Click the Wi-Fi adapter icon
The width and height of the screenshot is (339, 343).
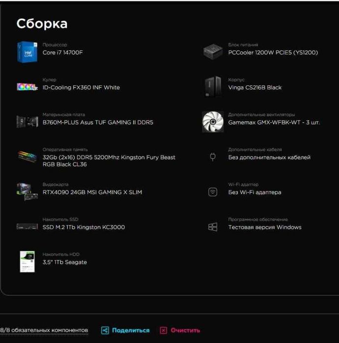213,192
